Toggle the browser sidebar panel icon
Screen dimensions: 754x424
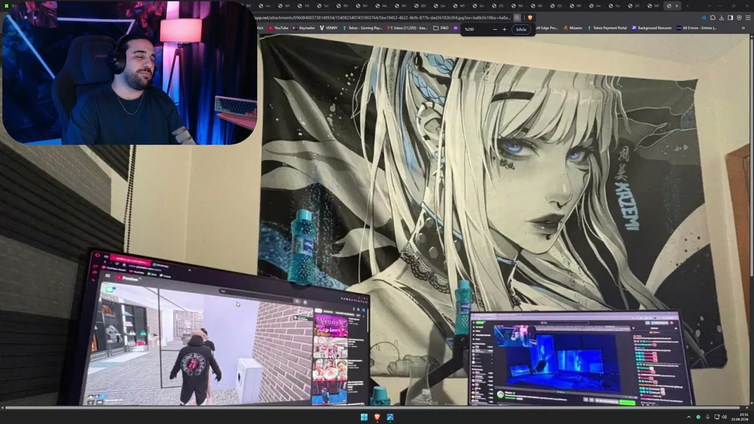[730, 18]
